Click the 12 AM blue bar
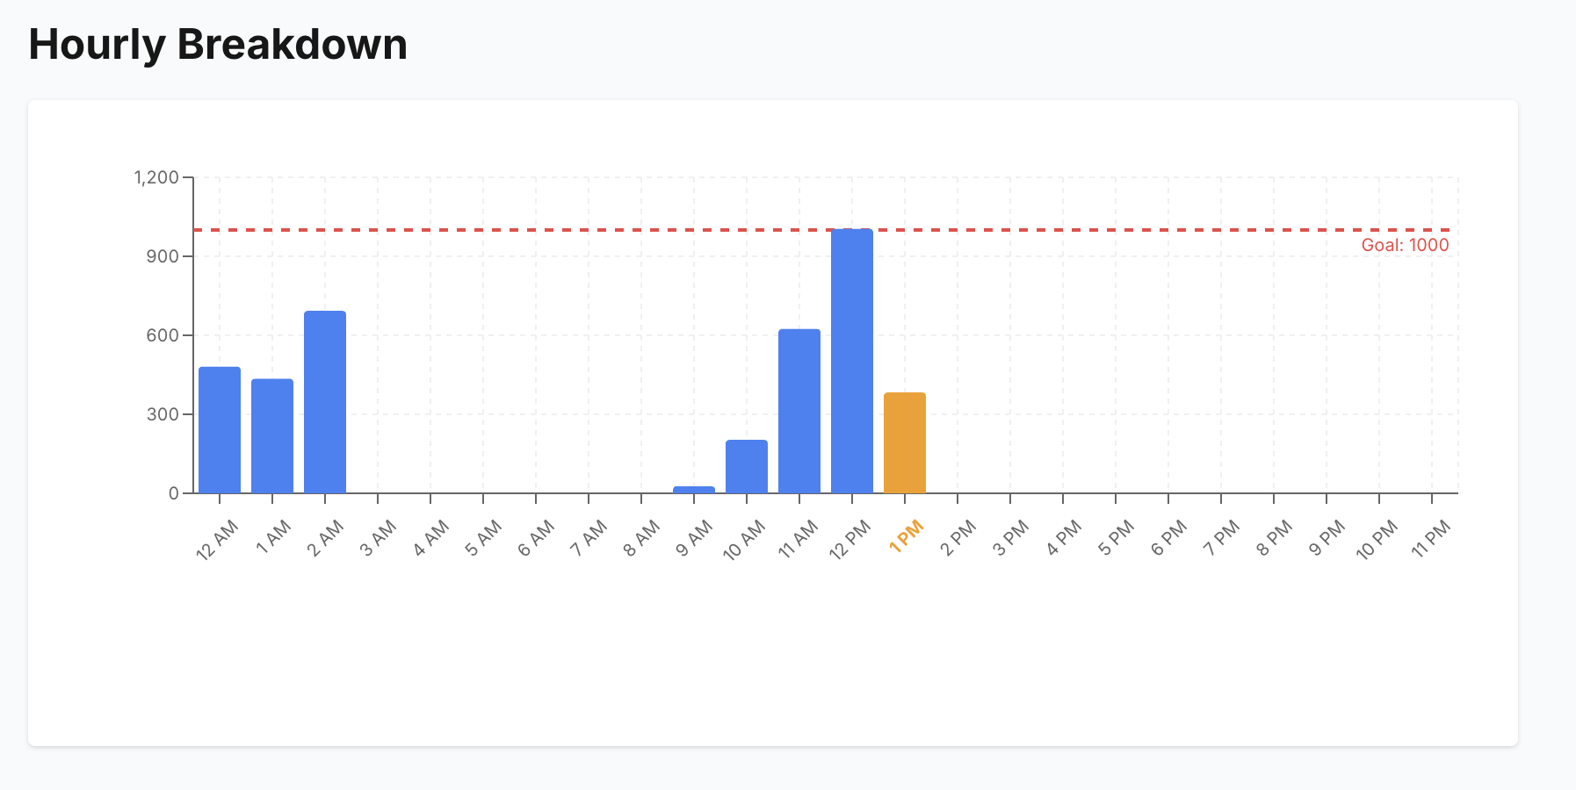Viewport: 1576px width, 790px height. pos(220,430)
